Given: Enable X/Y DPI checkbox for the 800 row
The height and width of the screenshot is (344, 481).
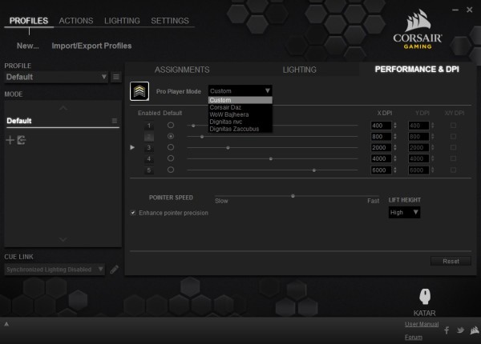Looking at the screenshot, I should click(x=453, y=136).
